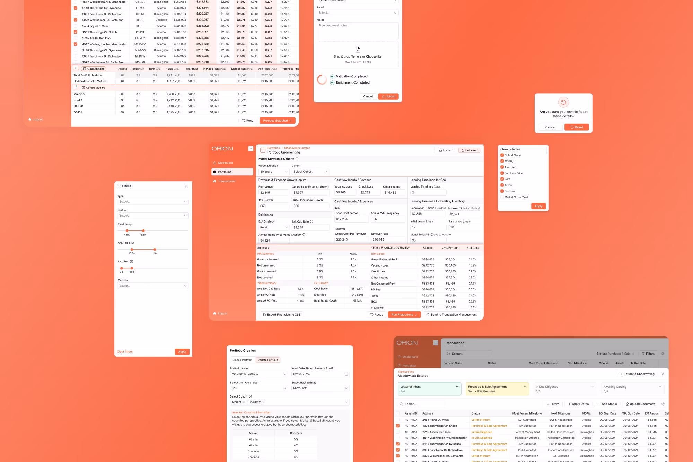Click the Clear filters link
This screenshot has height=462, width=693.
pyautogui.click(x=125, y=352)
